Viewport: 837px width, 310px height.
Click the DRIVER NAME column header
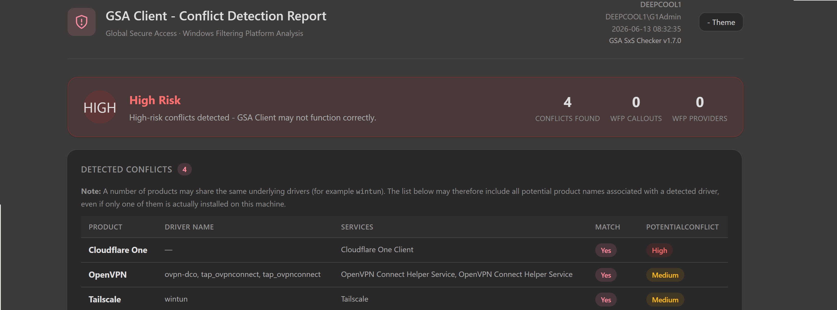[189, 227]
